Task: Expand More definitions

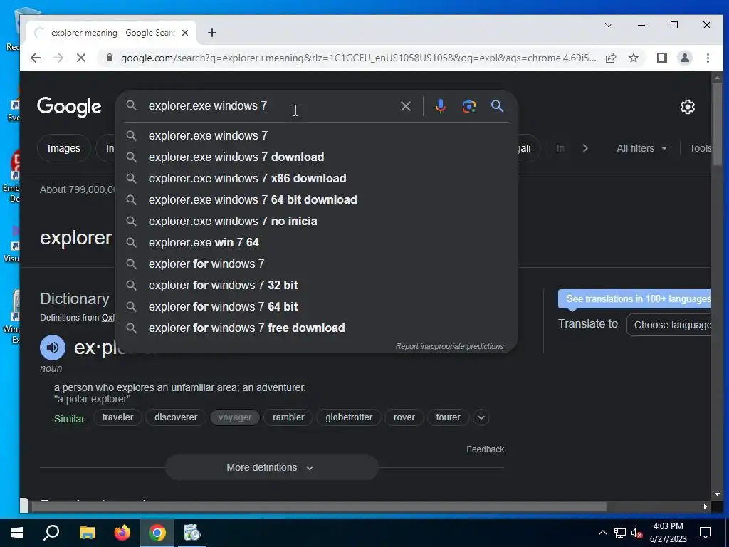Action: (x=271, y=467)
